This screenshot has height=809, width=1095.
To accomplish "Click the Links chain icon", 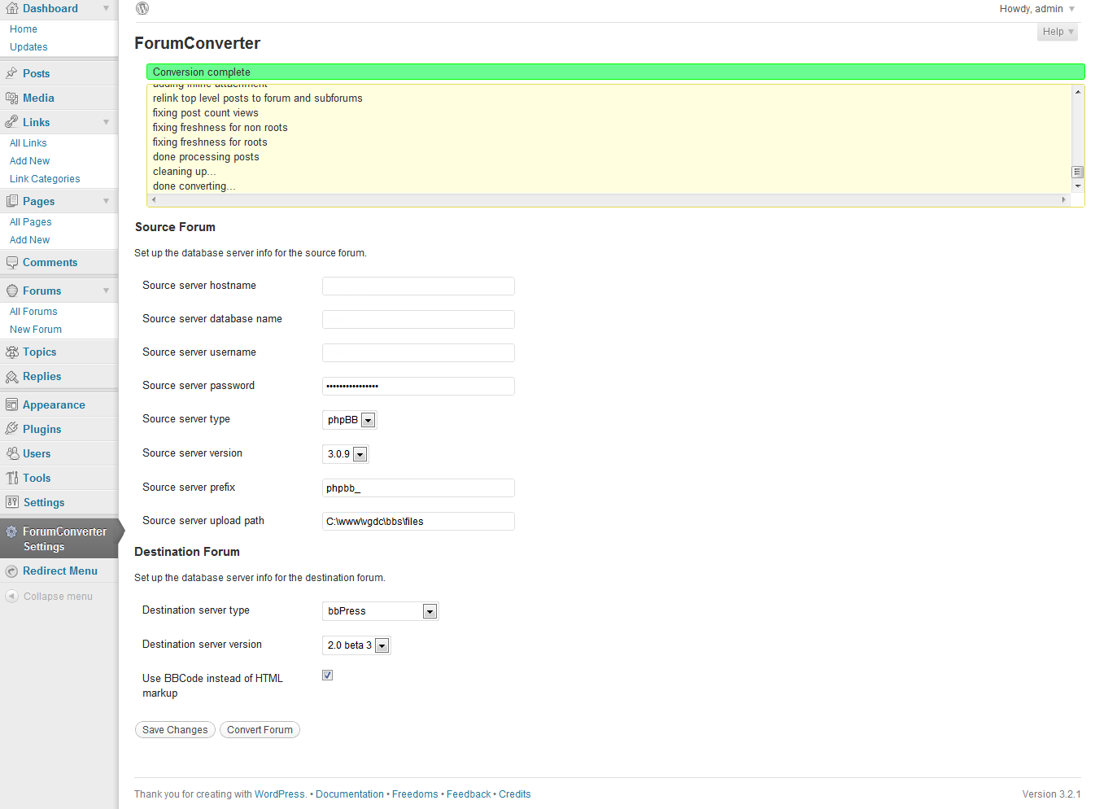I will [x=11, y=122].
